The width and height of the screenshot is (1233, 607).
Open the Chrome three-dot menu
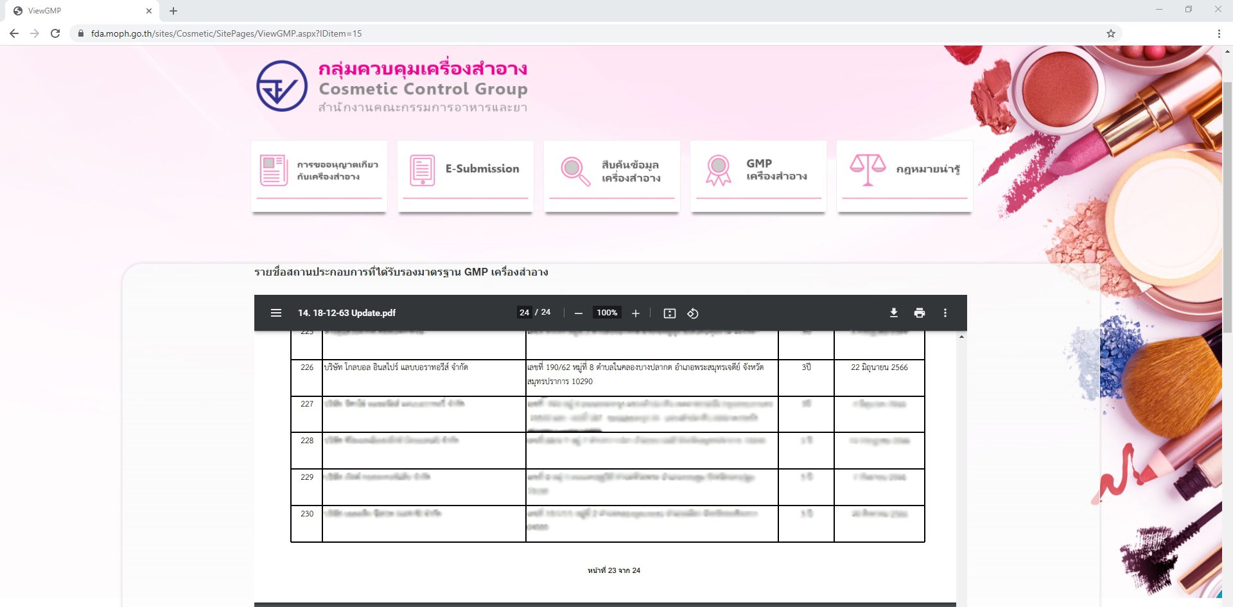point(1218,33)
